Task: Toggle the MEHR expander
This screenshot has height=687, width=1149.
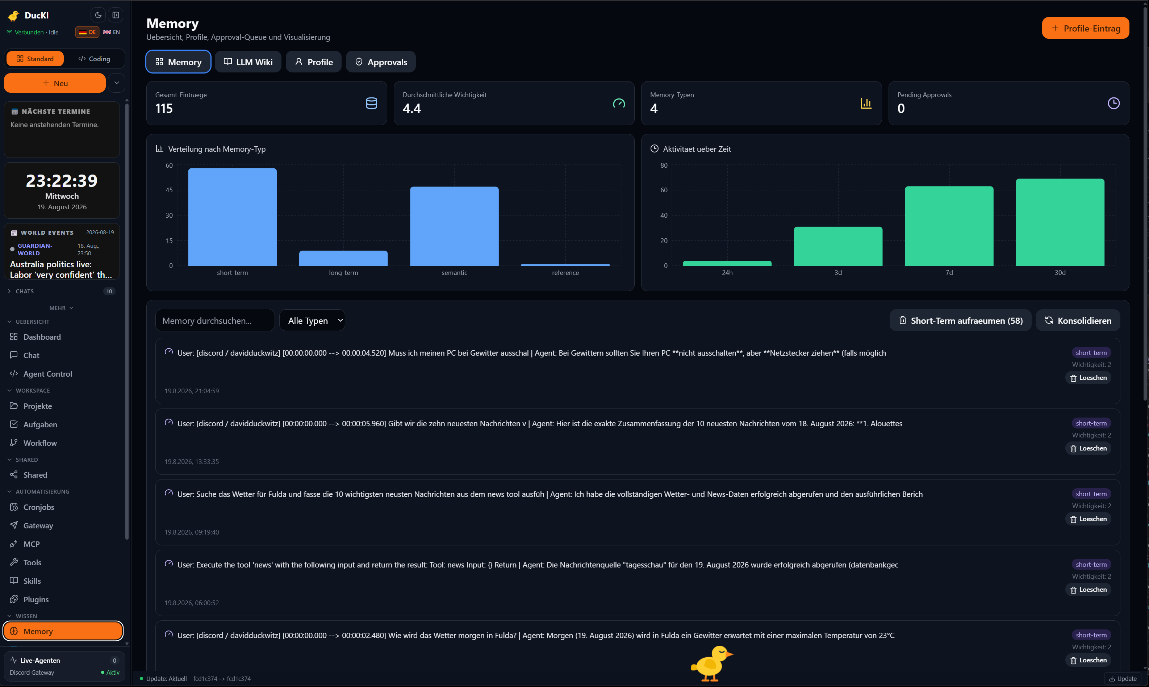Action: pyautogui.click(x=62, y=308)
